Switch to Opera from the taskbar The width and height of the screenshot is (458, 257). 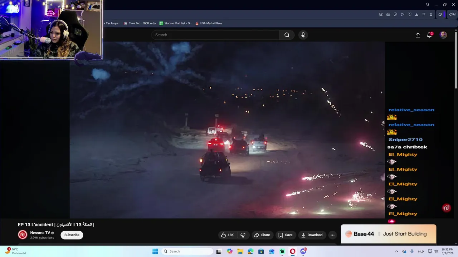point(293,251)
